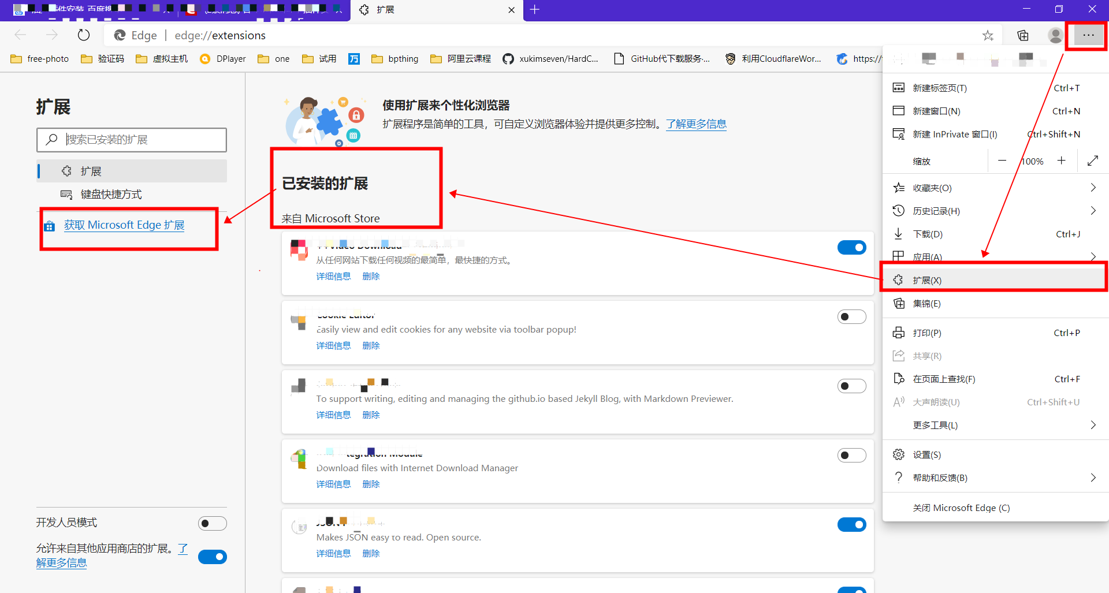
Task: Toggle allowing extensions from other stores
Action: [x=213, y=557]
